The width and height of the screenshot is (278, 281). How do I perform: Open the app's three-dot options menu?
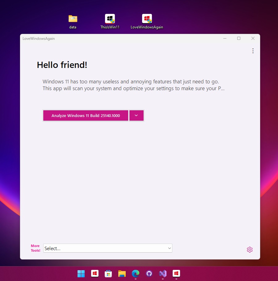[x=253, y=51]
